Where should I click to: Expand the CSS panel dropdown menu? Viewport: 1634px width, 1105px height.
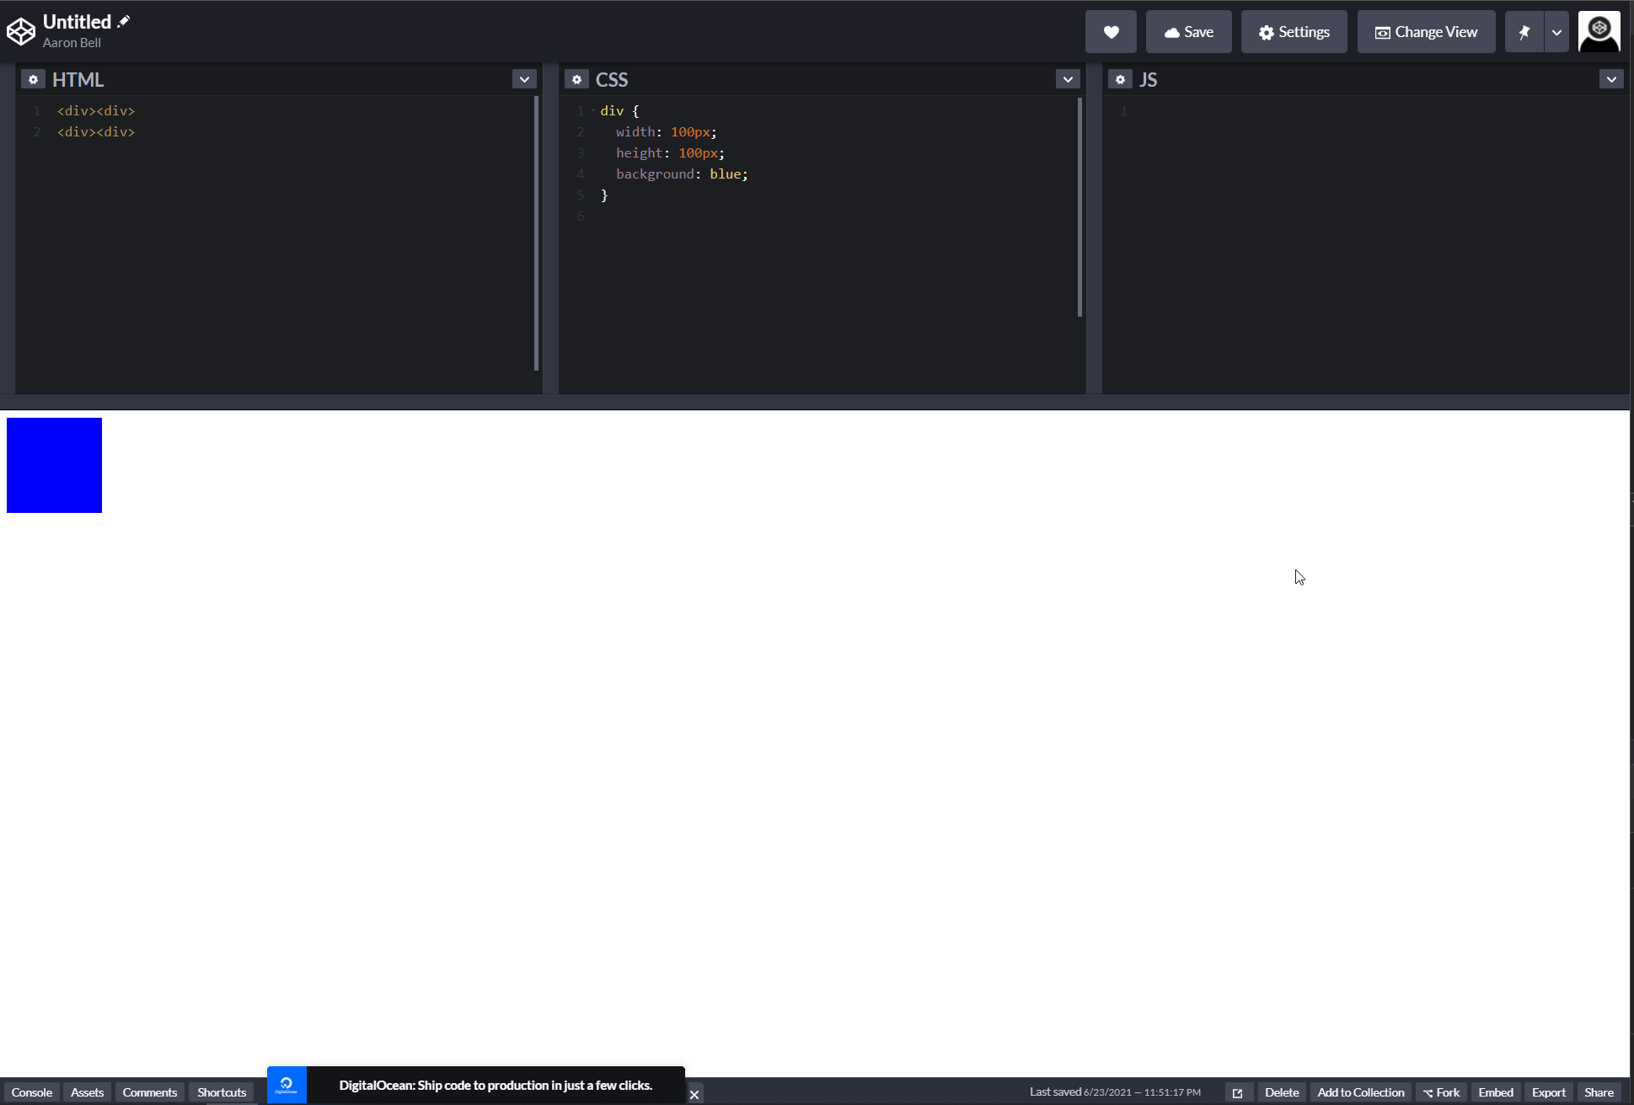1068,79
